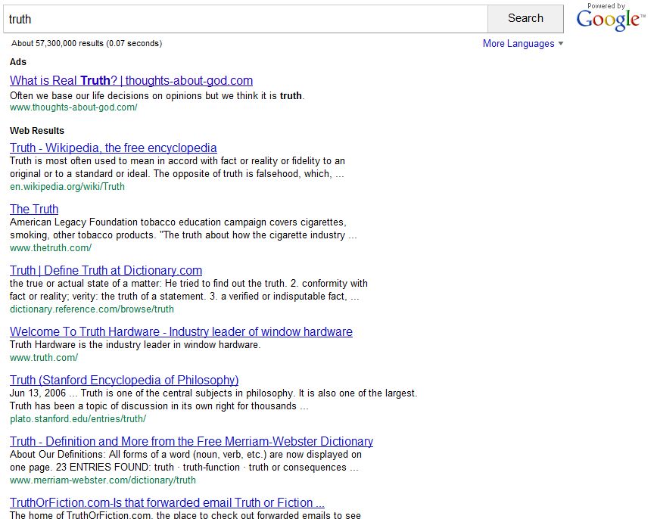Screen dimensions: 657x519
Task: Open the 'What is Real Truth?' ad link
Action: (x=131, y=81)
